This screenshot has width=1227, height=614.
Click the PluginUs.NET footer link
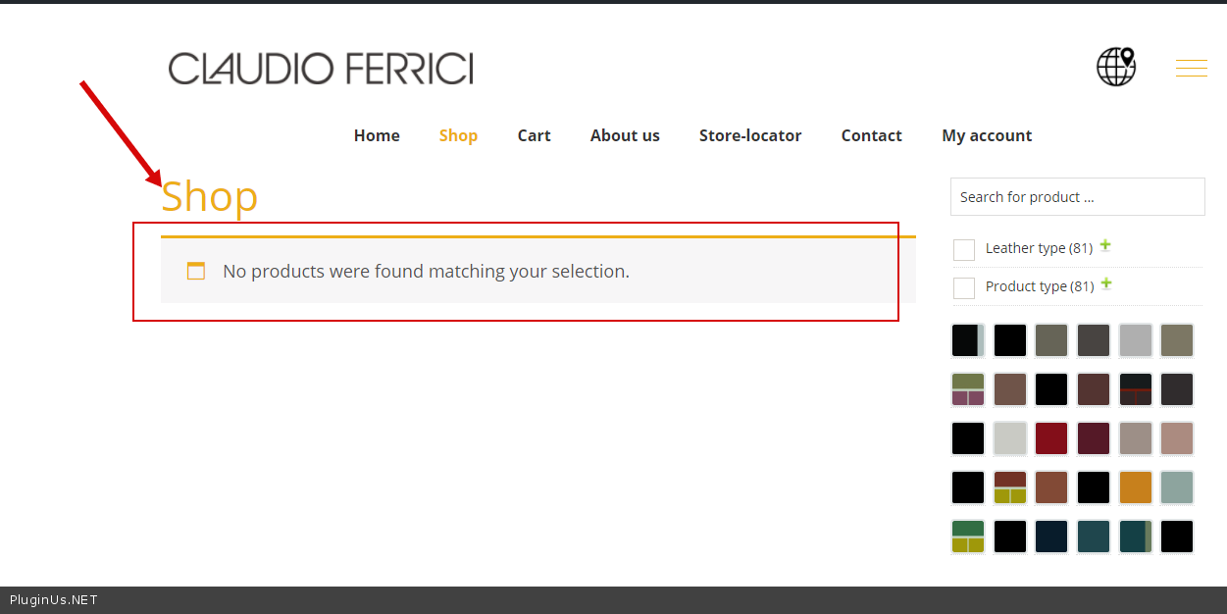(54, 600)
